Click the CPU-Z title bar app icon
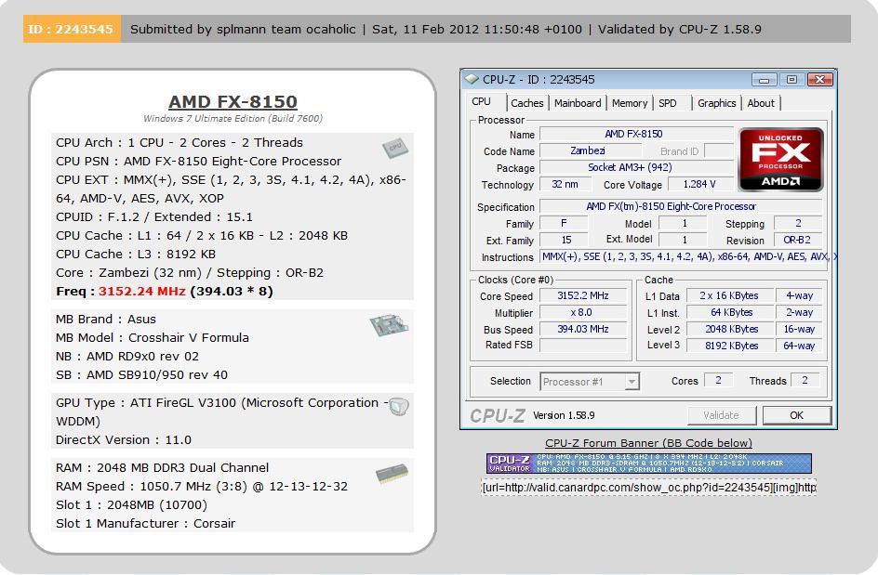This screenshot has width=878, height=575. (472, 80)
